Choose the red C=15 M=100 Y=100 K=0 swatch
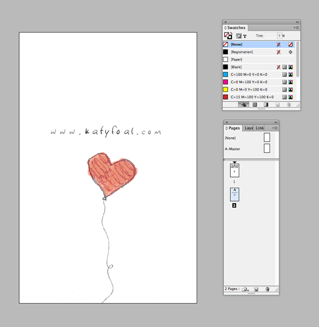The image size is (319, 327). [x=258, y=97]
